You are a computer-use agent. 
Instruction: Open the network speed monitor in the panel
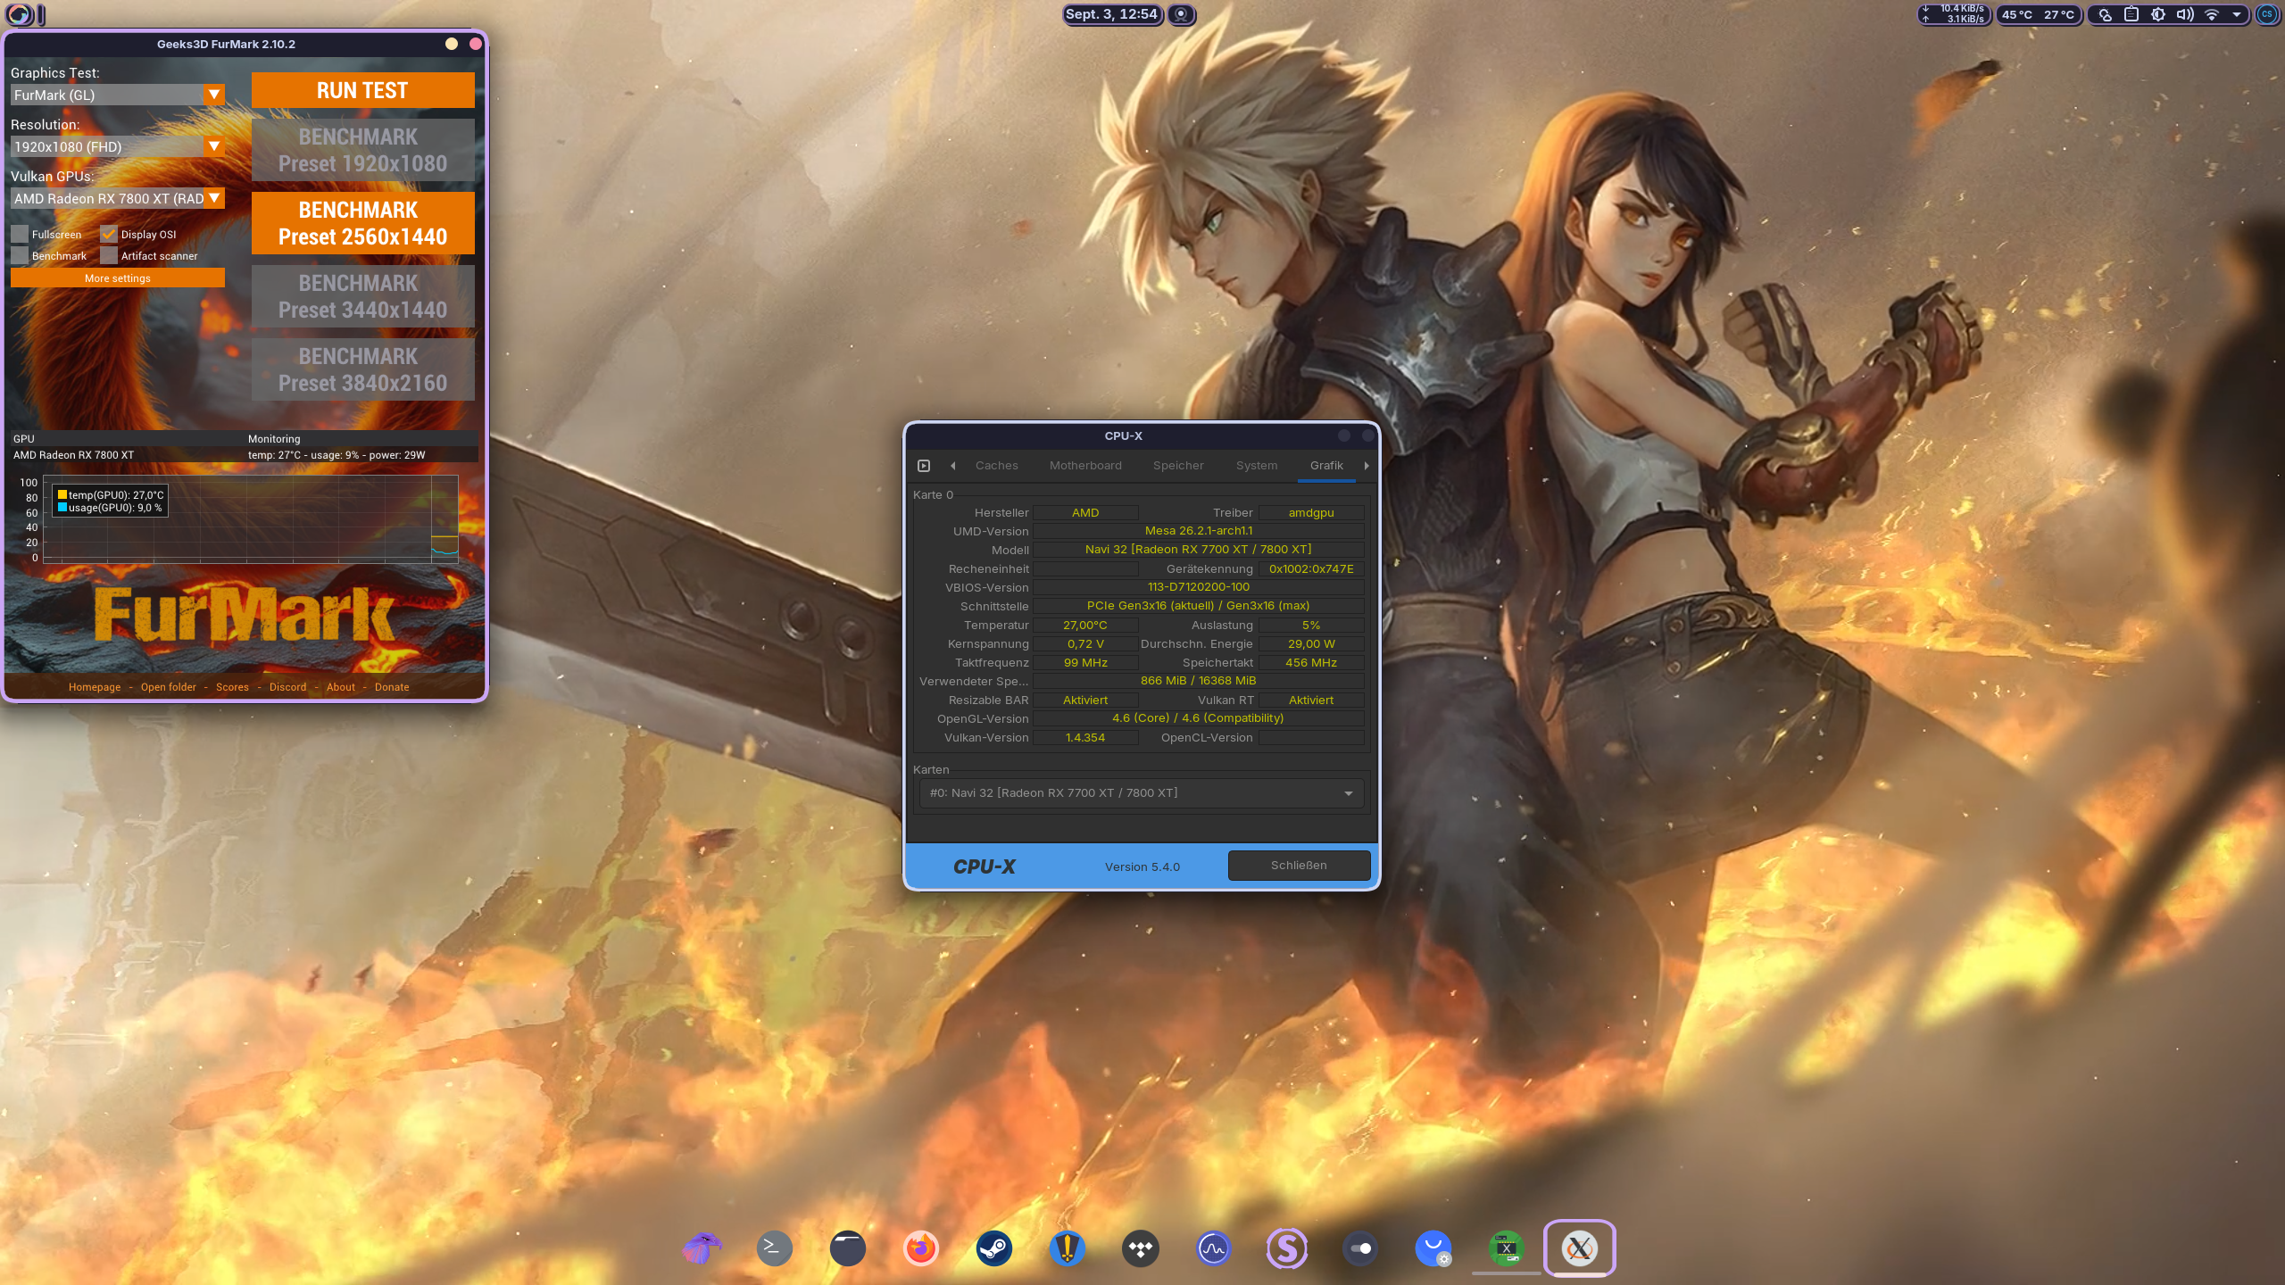(1955, 14)
